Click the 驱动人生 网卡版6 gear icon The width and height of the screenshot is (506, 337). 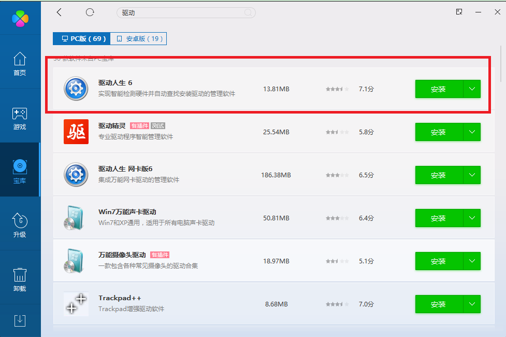76,175
